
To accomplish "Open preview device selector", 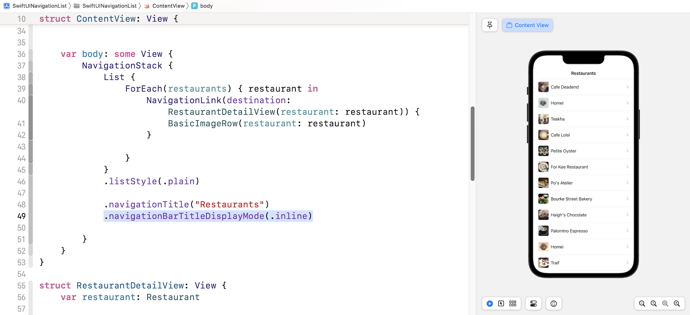I will click(553, 304).
